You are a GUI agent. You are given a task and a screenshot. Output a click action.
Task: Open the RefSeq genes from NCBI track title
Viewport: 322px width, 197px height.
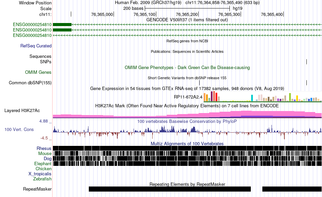187,41
